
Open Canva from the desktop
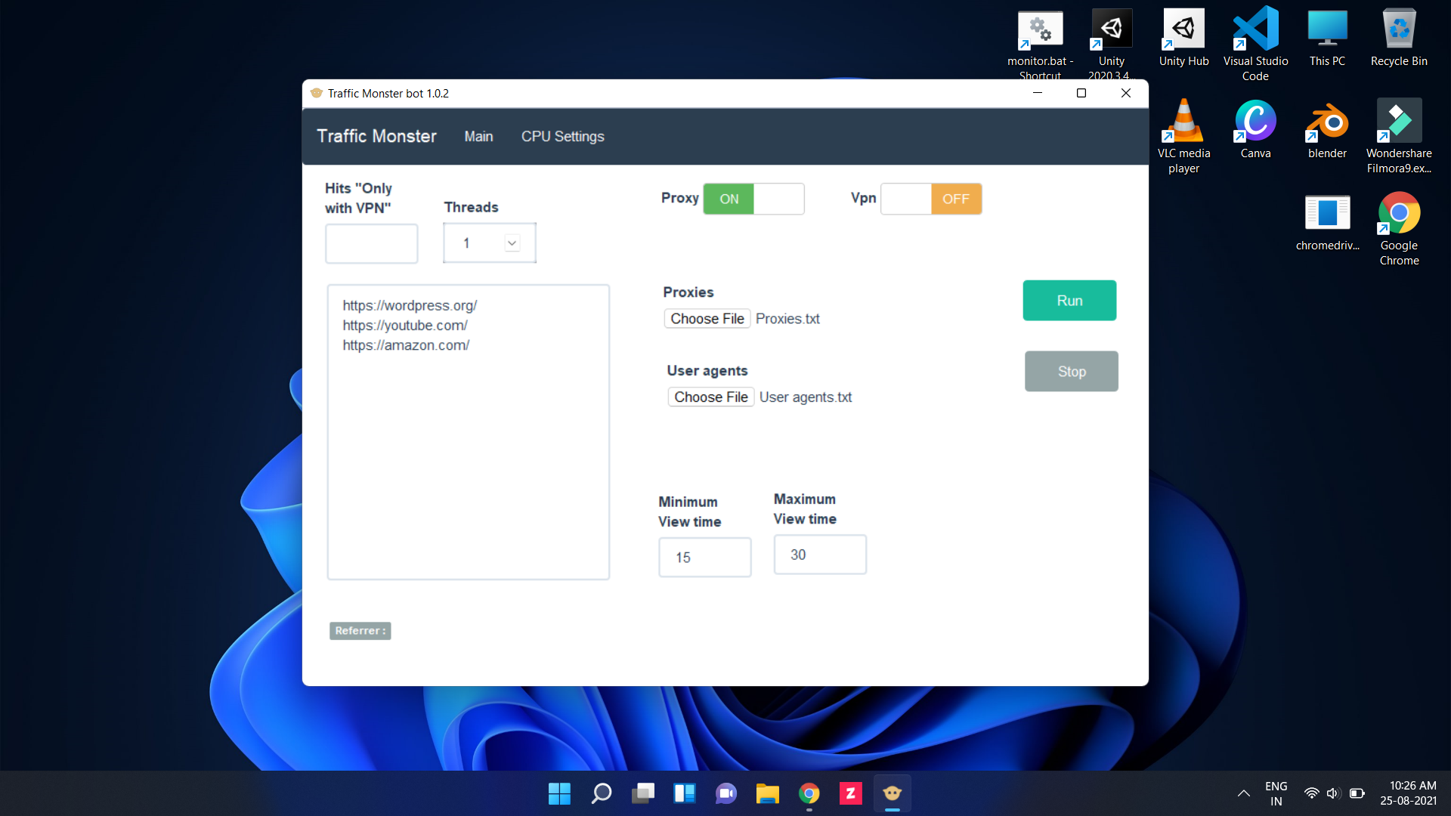1255,121
